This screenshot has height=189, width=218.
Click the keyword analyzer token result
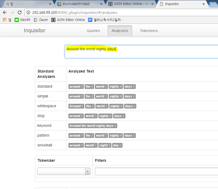coord(93,126)
